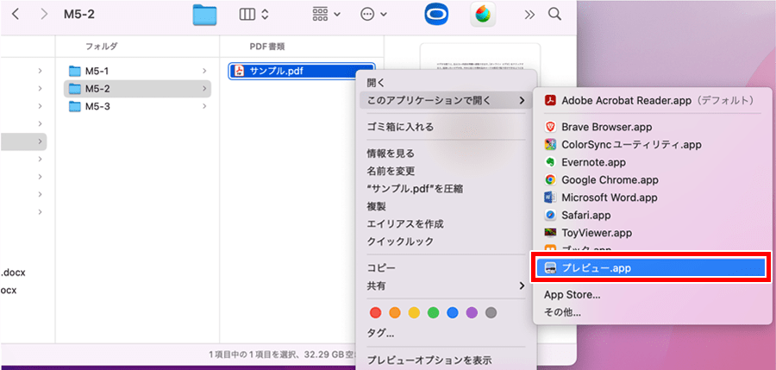Click the Microsoft Word icon

pos(550,198)
